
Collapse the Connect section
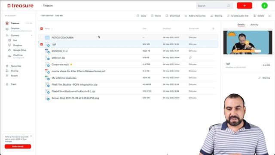[x=31, y=35]
